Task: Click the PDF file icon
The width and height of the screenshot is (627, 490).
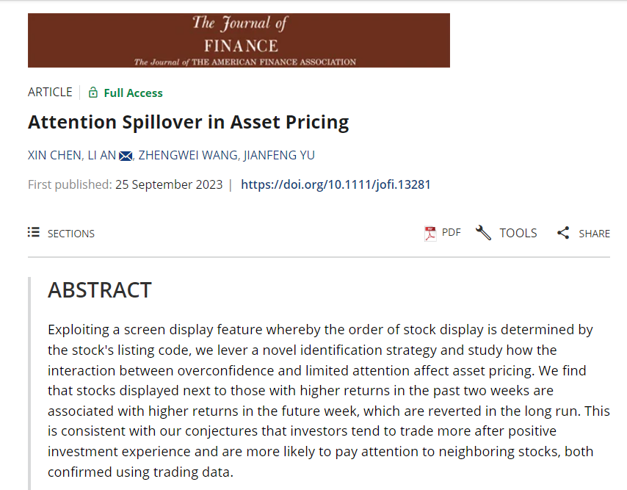Action: point(430,233)
